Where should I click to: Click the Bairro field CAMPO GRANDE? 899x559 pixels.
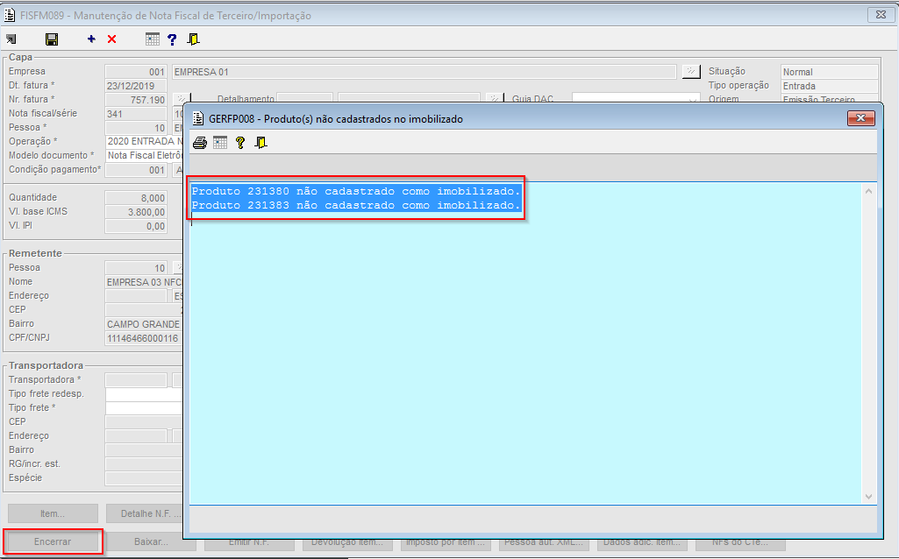tap(144, 324)
